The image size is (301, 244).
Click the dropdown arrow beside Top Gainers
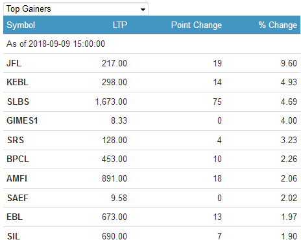pyautogui.click(x=143, y=10)
